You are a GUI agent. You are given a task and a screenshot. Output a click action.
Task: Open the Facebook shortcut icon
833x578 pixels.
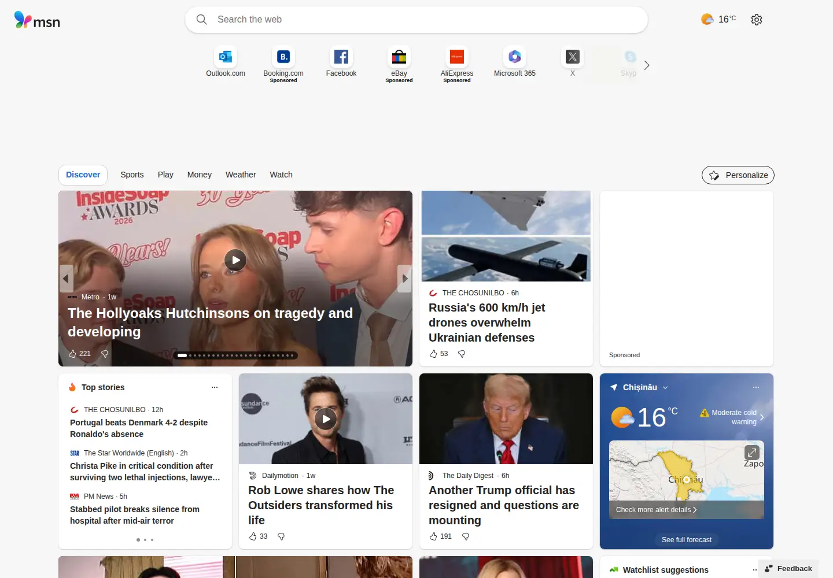tap(341, 57)
